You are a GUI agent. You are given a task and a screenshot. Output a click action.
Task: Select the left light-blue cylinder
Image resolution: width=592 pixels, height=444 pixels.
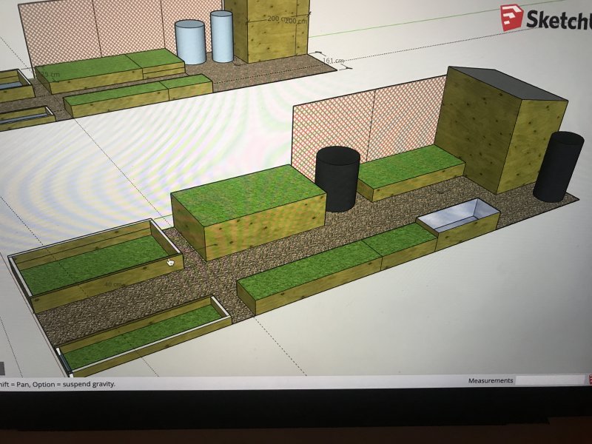click(x=189, y=43)
